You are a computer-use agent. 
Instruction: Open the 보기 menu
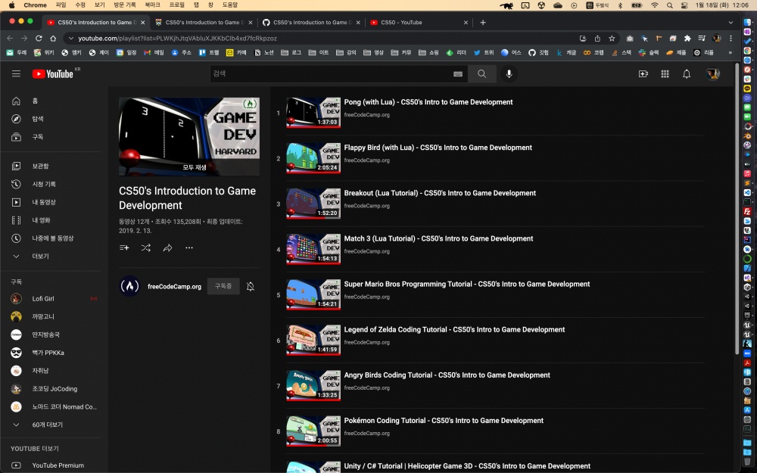99,5
